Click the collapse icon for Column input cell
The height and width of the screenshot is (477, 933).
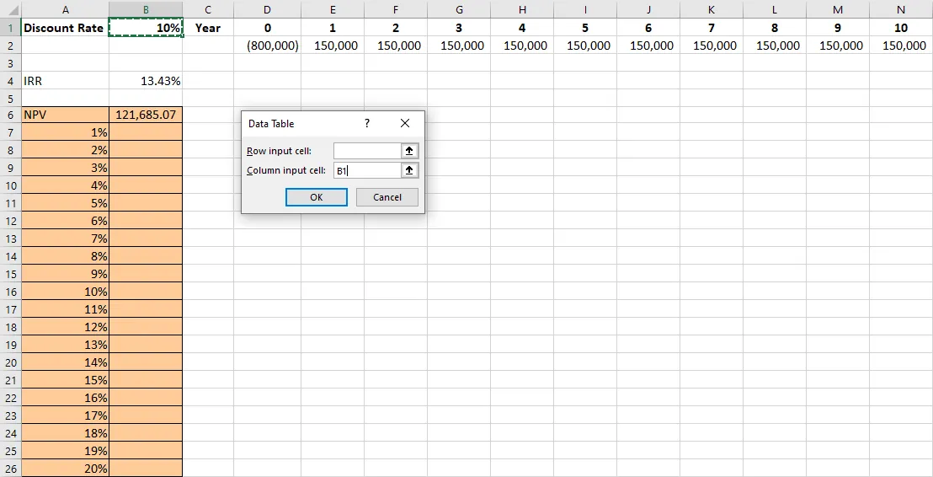(409, 170)
